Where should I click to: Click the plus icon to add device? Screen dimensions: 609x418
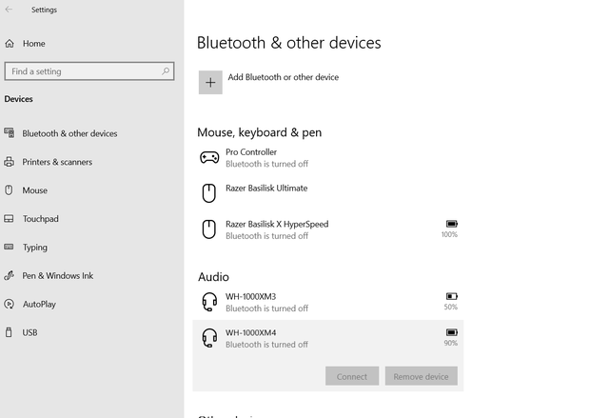(x=210, y=82)
